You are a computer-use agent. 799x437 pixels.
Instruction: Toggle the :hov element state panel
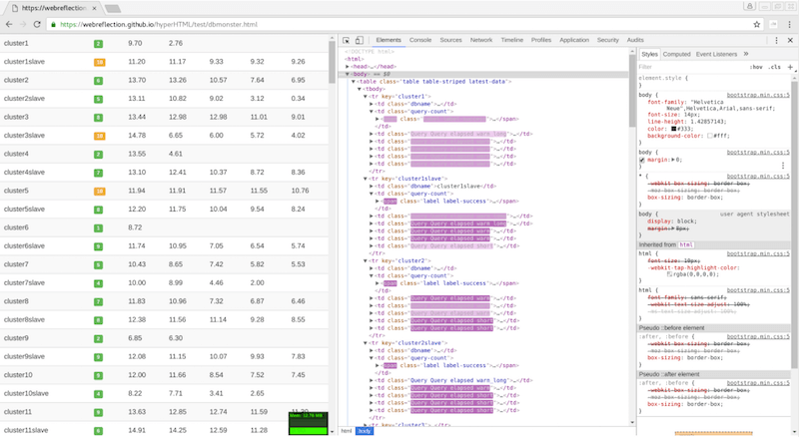tap(756, 67)
